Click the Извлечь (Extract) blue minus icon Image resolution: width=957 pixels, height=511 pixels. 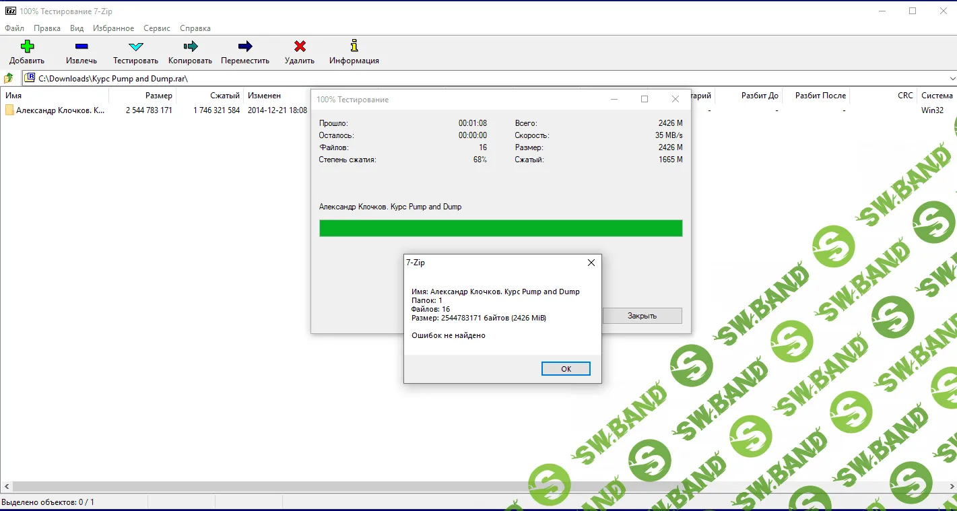(x=81, y=46)
